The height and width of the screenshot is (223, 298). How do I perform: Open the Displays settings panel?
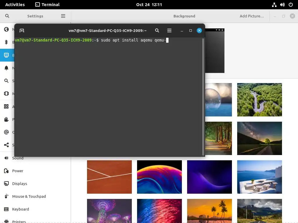pos(35,184)
